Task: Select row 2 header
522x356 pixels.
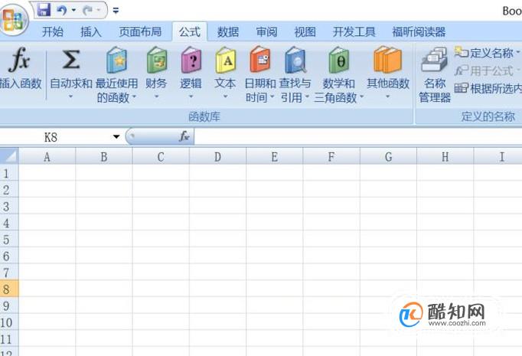Action: point(9,190)
